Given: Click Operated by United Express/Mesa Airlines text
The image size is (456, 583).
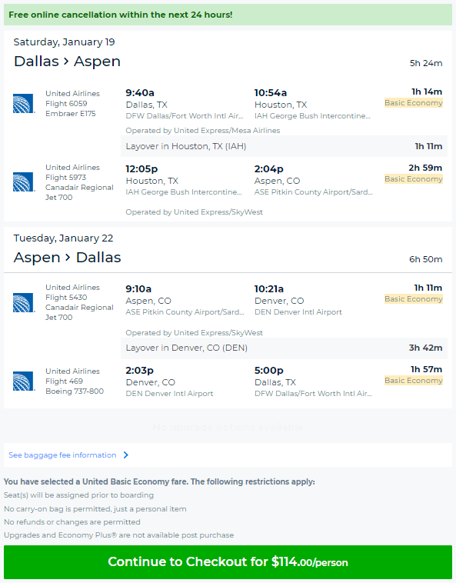Looking at the screenshot, I should 202,131.
